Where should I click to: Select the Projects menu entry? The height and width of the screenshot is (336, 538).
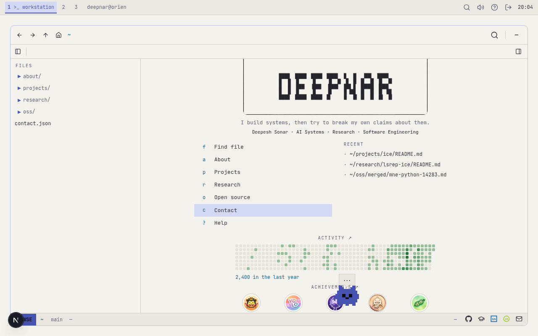click(263, 172)
